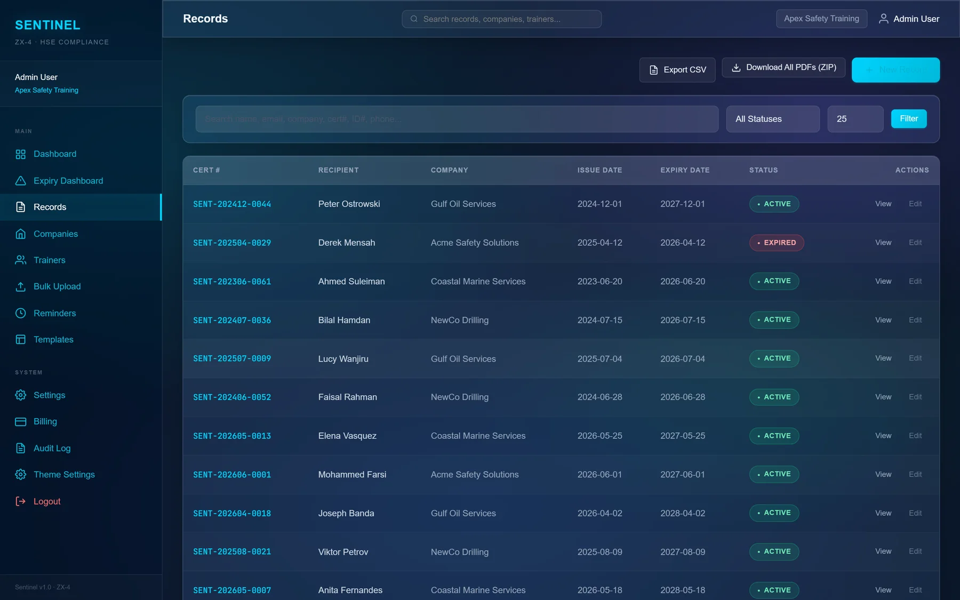Click the Dashboard grid icon
This screenshot has width=960, height=600.
[x=21, y=154]
